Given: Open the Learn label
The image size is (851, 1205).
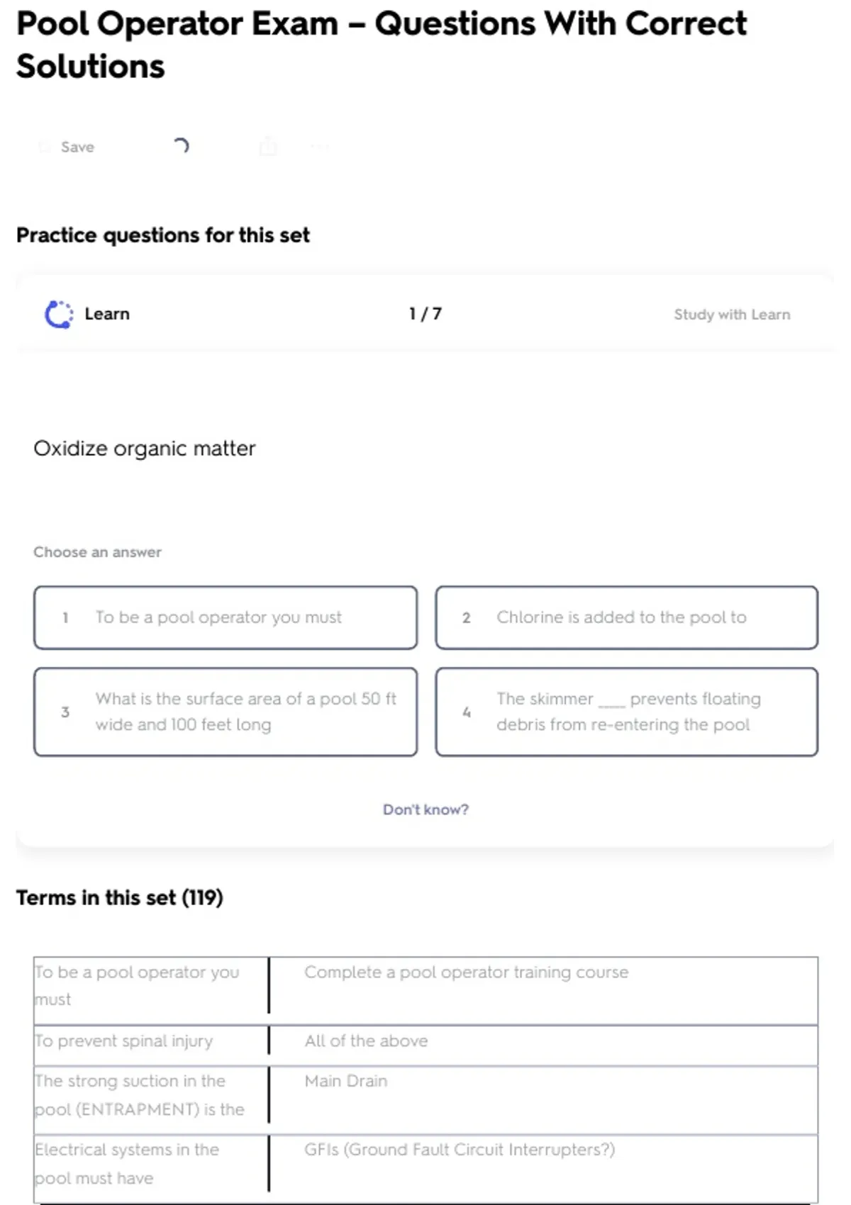Looking at the screenshot, I should 107,314.
